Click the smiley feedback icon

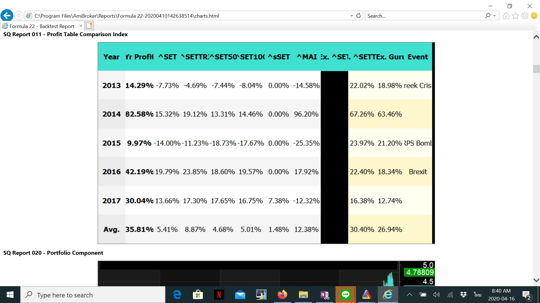(534, 16)
